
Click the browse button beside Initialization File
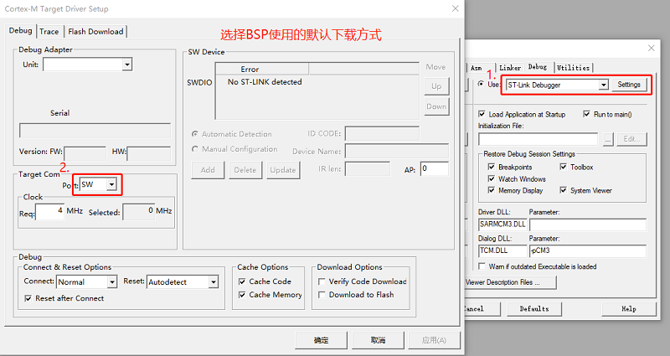coord(608,139)
